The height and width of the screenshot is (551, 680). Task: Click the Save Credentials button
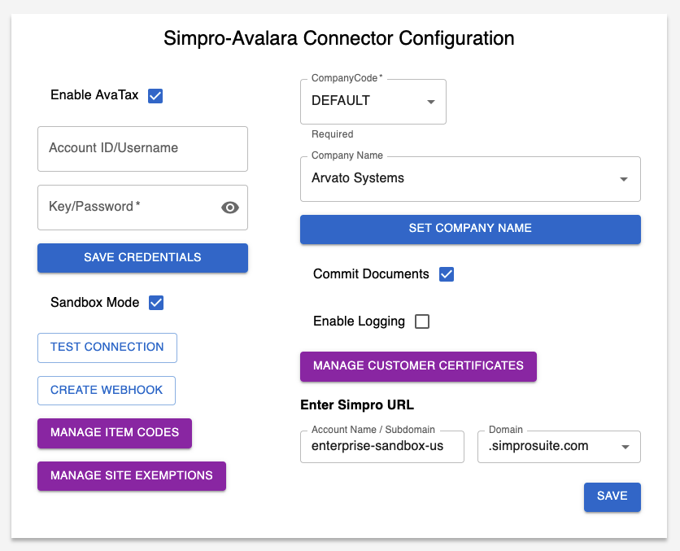click(142, 257)
